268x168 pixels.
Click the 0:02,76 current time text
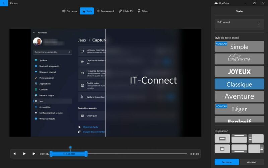pos(44,154)
